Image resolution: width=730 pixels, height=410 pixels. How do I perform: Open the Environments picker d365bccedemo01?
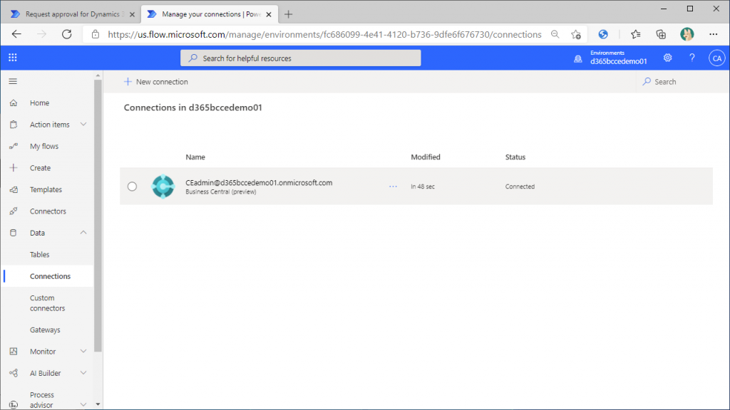pos(610,58)
